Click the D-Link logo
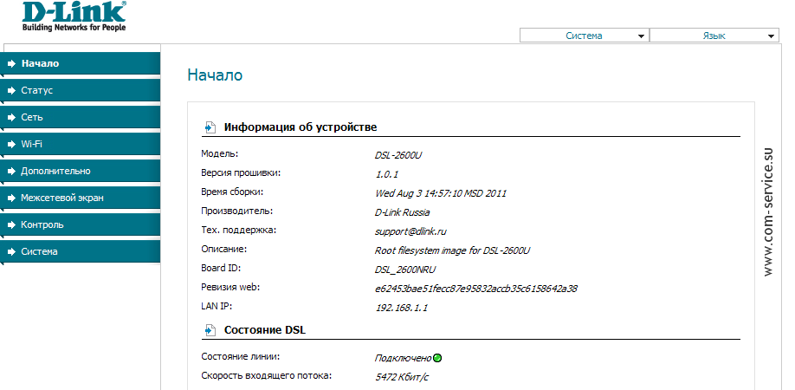Viewport: 795px width, 390px height. (74, 16)
